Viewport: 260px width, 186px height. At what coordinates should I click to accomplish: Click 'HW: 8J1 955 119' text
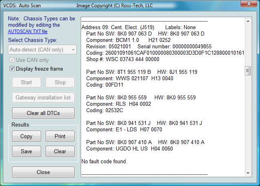click(x=177, y=72)
